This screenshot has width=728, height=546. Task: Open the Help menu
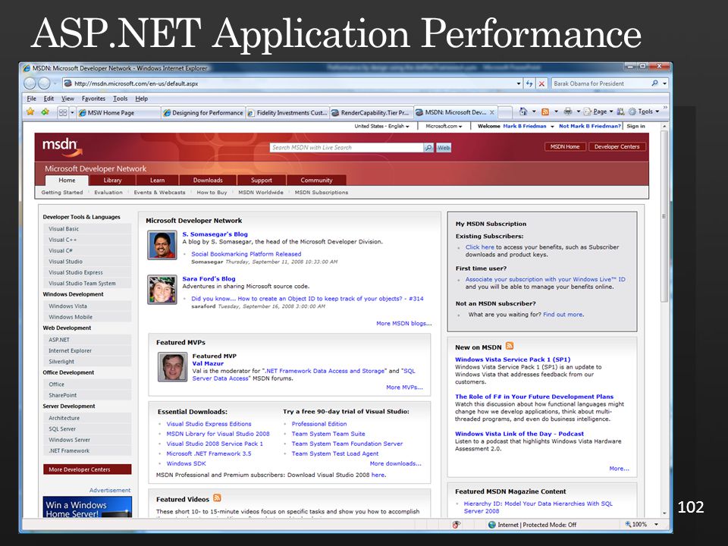coord(142,99)
